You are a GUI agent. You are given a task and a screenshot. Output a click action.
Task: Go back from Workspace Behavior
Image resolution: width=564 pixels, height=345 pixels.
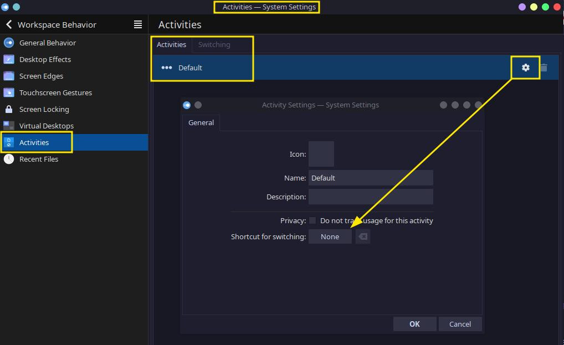pyautogui.click(x=9, y=24)
